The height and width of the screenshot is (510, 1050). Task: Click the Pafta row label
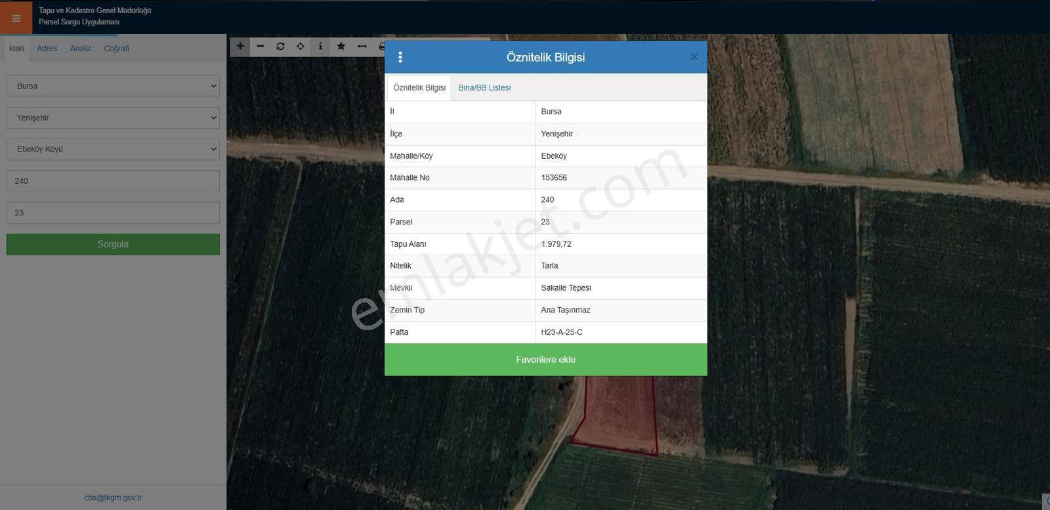click(399, 332)
